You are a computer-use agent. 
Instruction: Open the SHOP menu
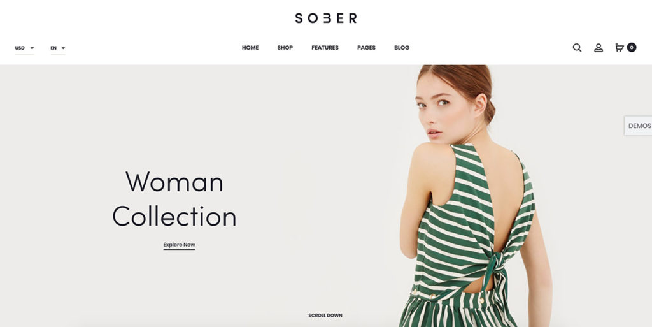(285, 48)
